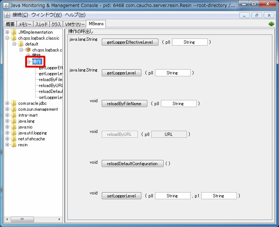Expand the com.oracle.jdbc tree node
This screenshot has width=279, height=227.
7,103
